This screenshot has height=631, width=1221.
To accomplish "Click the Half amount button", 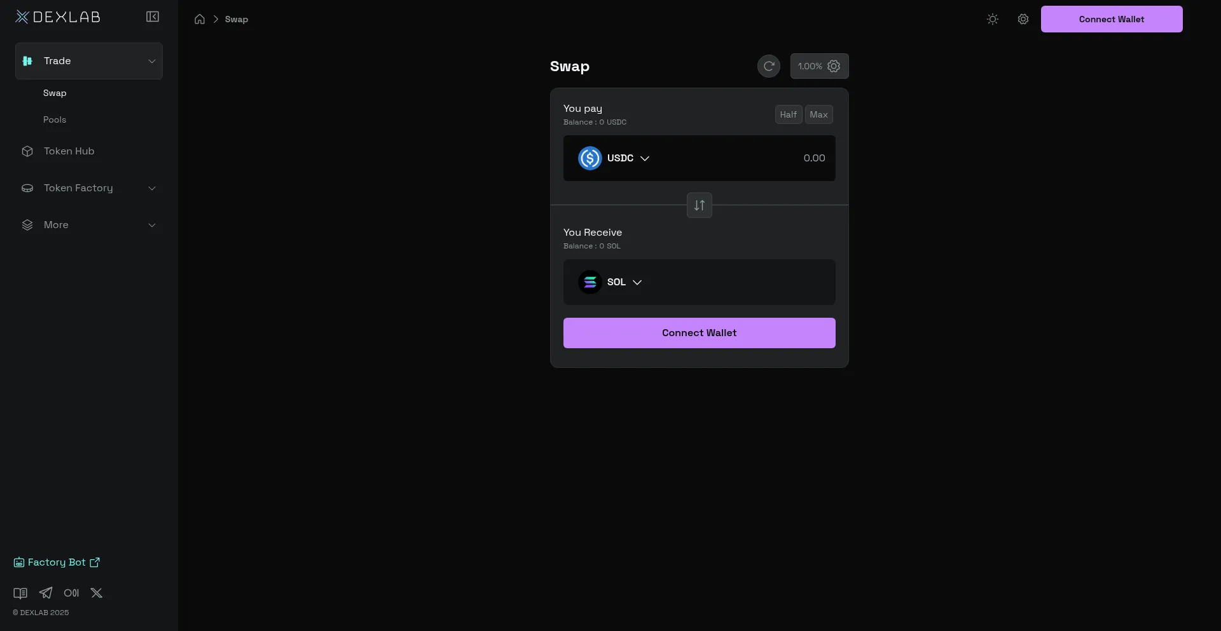I will (788, 114).
